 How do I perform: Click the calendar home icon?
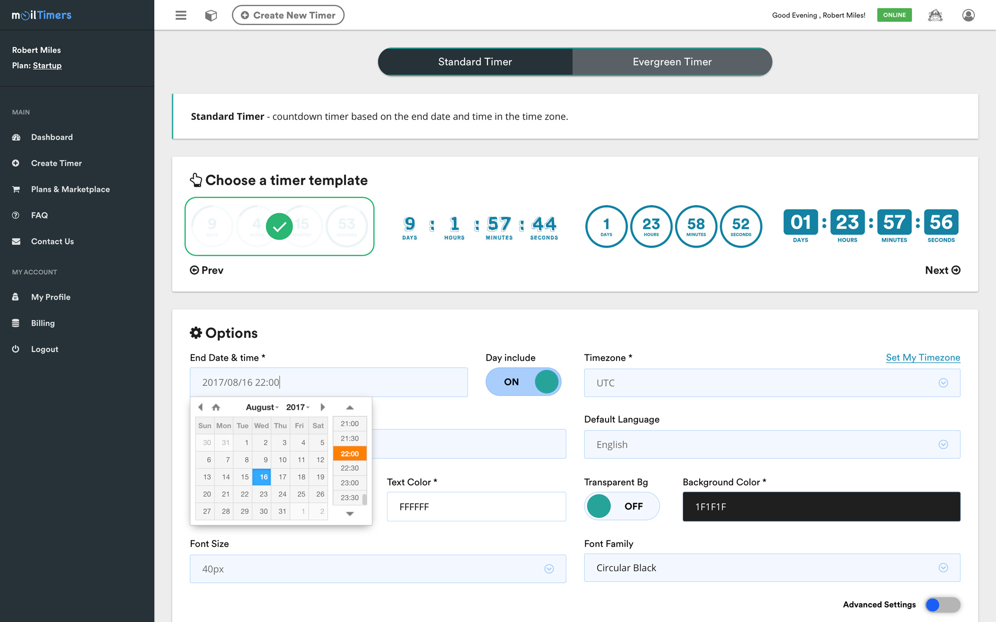pos(216,408)
